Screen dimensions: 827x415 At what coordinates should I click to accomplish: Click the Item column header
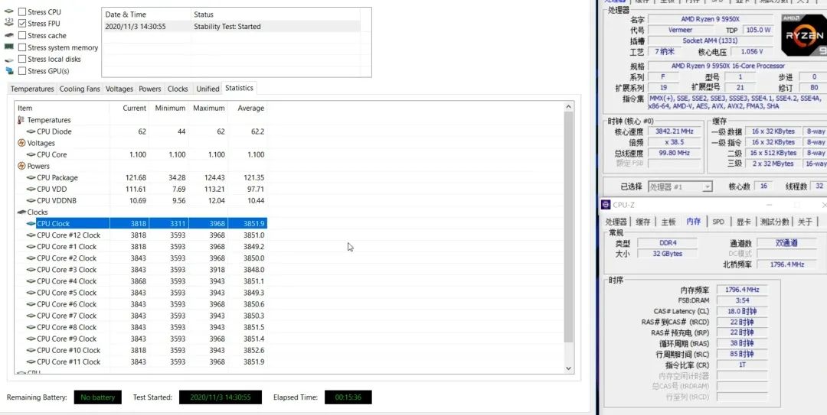pyautogui.click(x=62, y=108)
